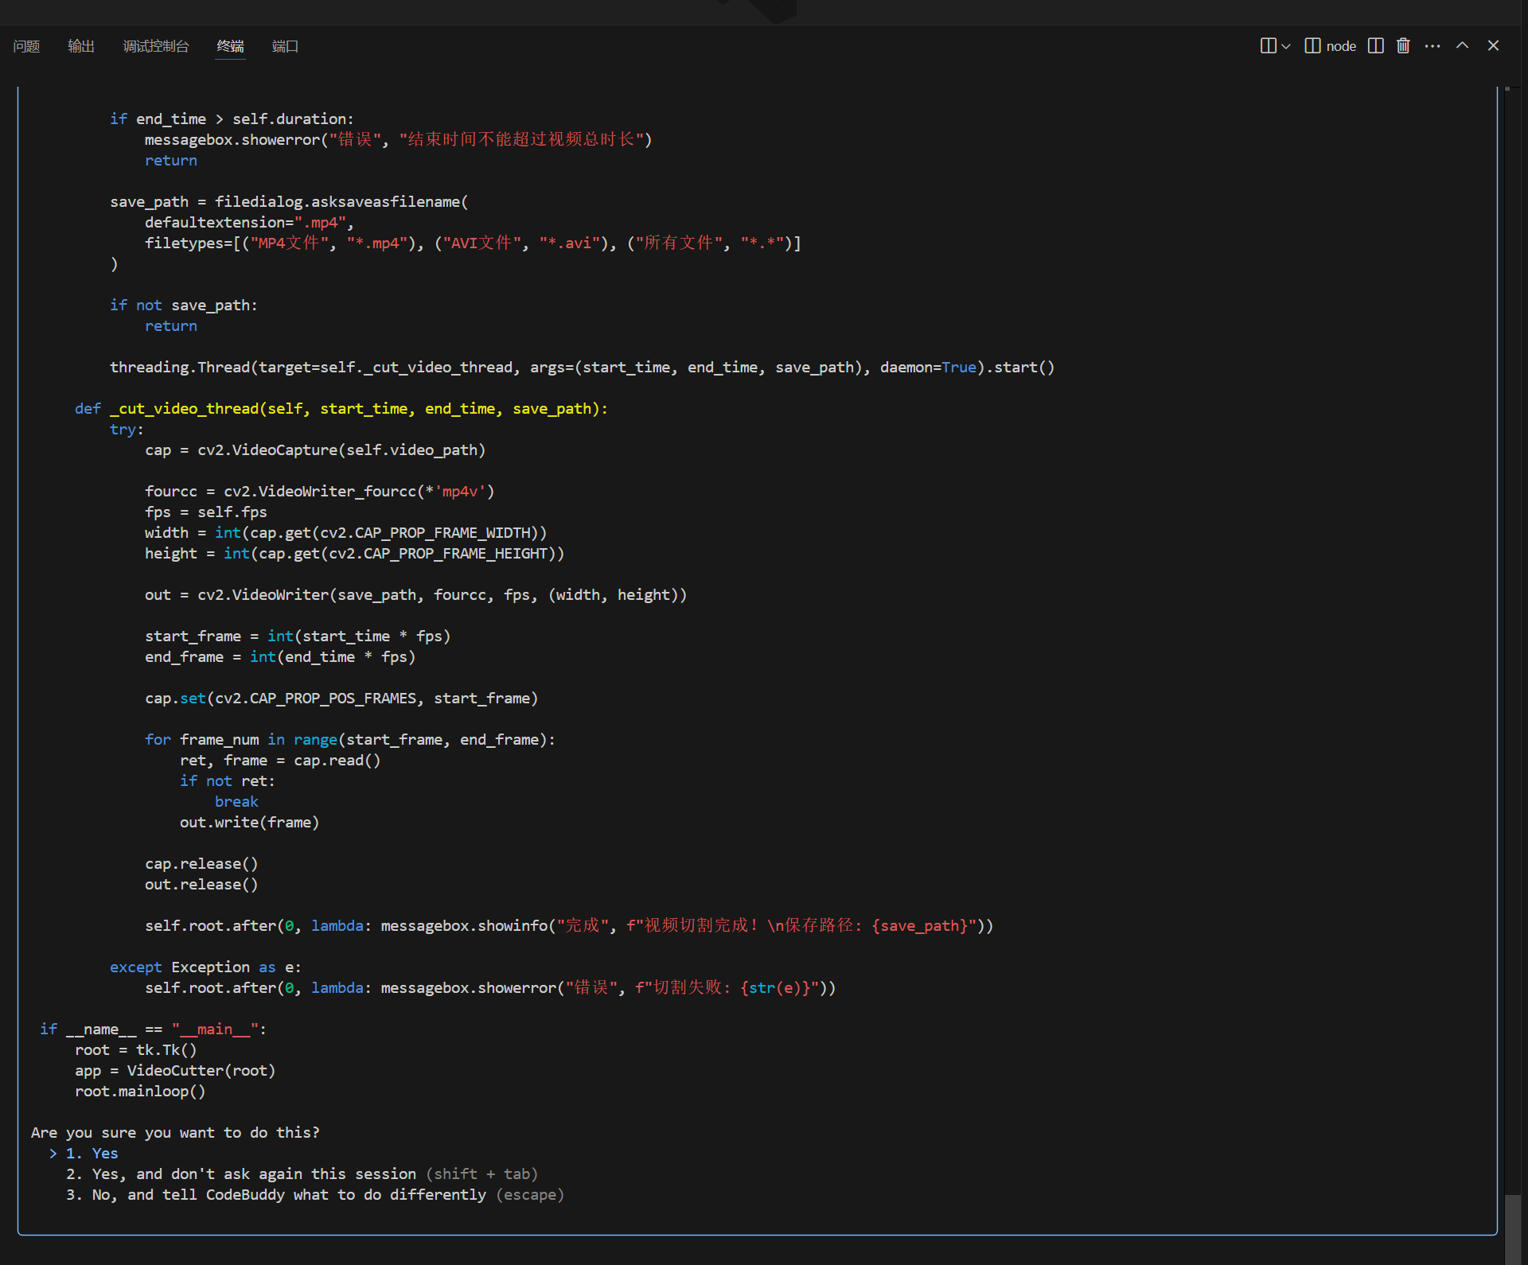Open the more actions ellipsis menu
Image resolution: width=1528 pixels, height=1265 pixels.
(1432, 46)
